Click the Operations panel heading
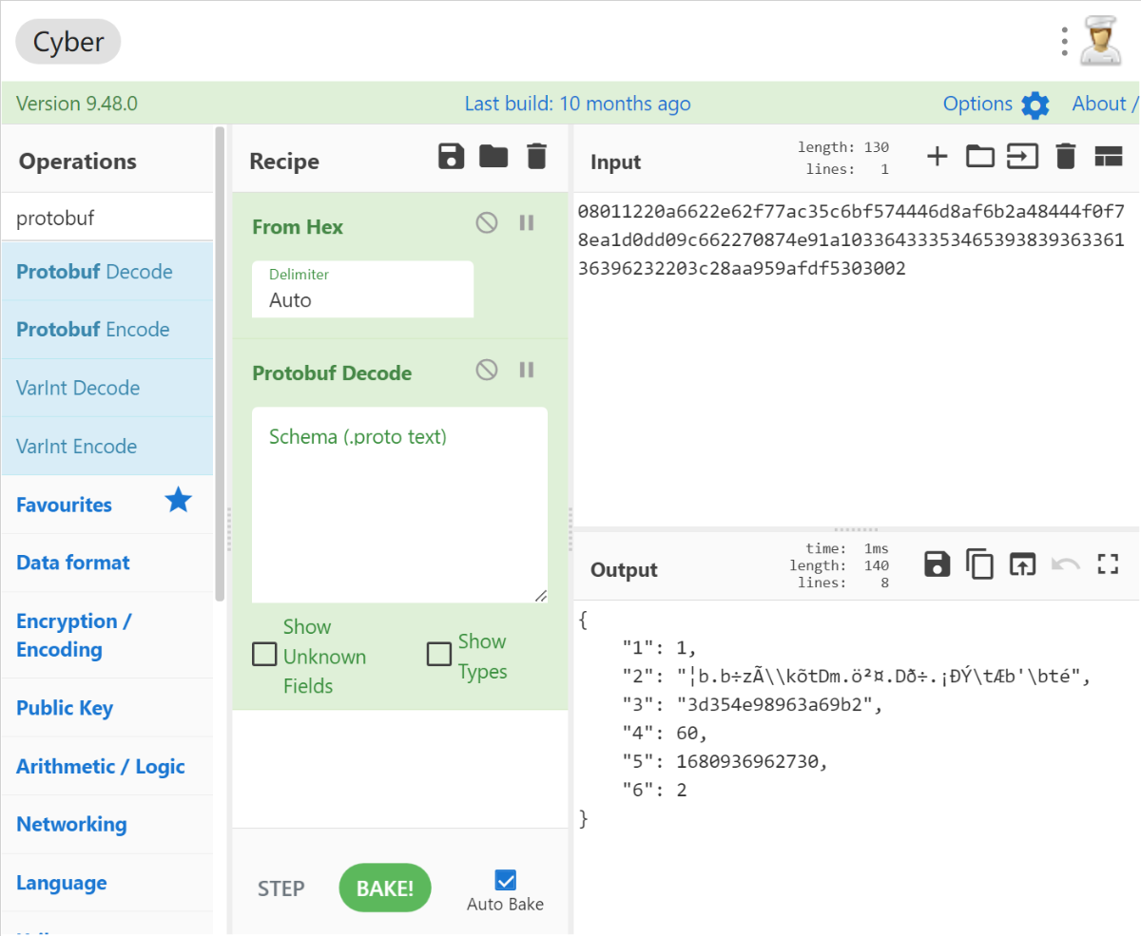The width and height of the screenshot is (1141, 936). pyautogui.click(x=78, y=161)
